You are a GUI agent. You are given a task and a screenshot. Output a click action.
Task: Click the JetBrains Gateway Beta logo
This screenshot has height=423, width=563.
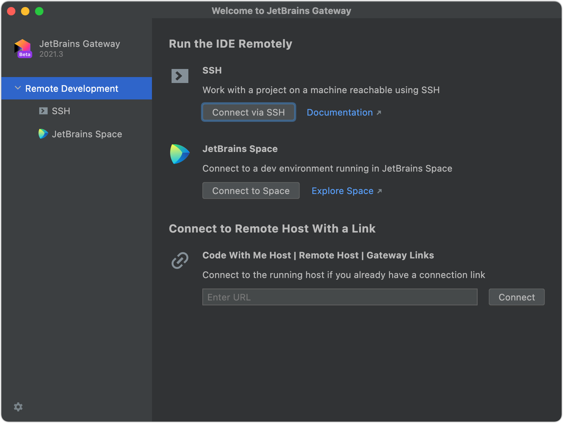tap(22, 49)
